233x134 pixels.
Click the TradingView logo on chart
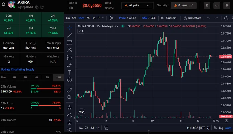click(82, 112)
